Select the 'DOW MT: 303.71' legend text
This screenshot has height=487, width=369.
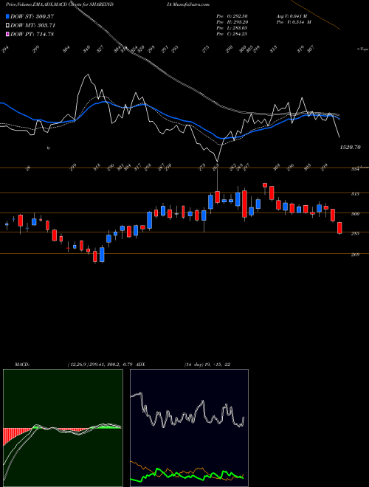(x=33, y=26)
